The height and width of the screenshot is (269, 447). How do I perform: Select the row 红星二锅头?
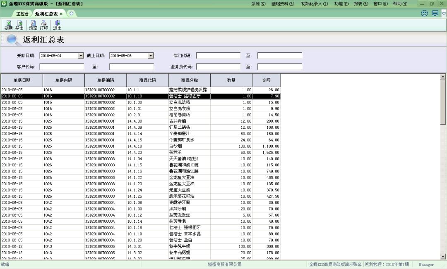pos(141,127)
